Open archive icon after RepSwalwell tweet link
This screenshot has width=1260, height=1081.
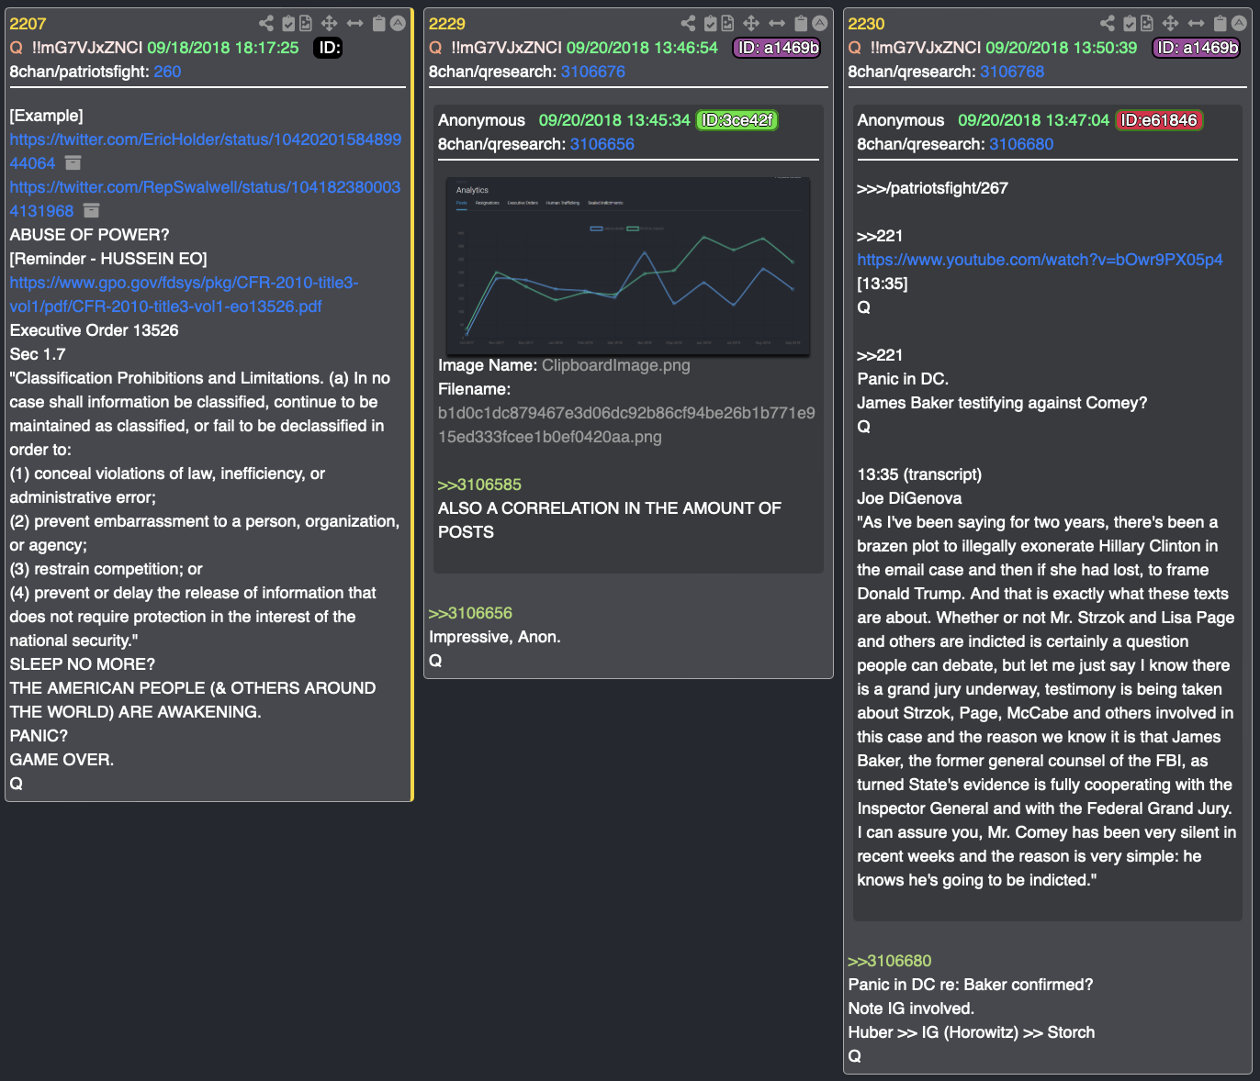tap(91, 210)
